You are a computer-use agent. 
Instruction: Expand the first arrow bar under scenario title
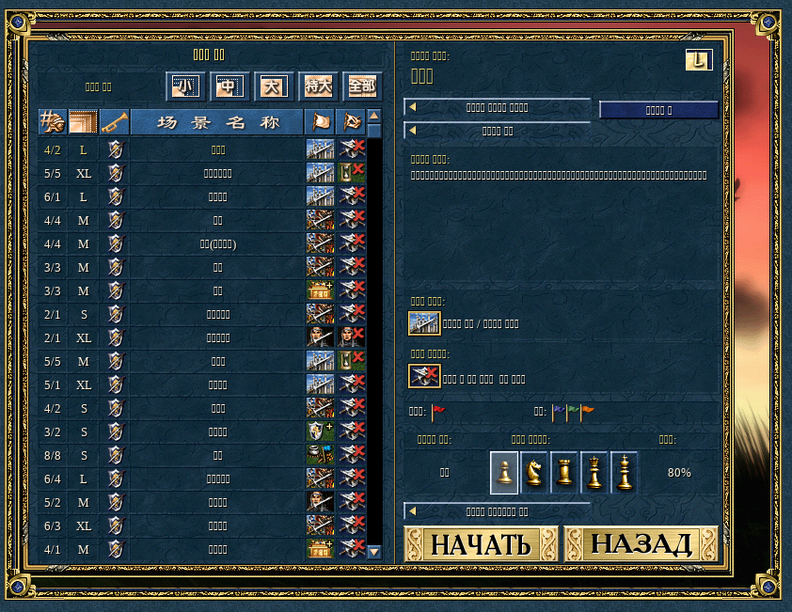click(x=497, y=107)
